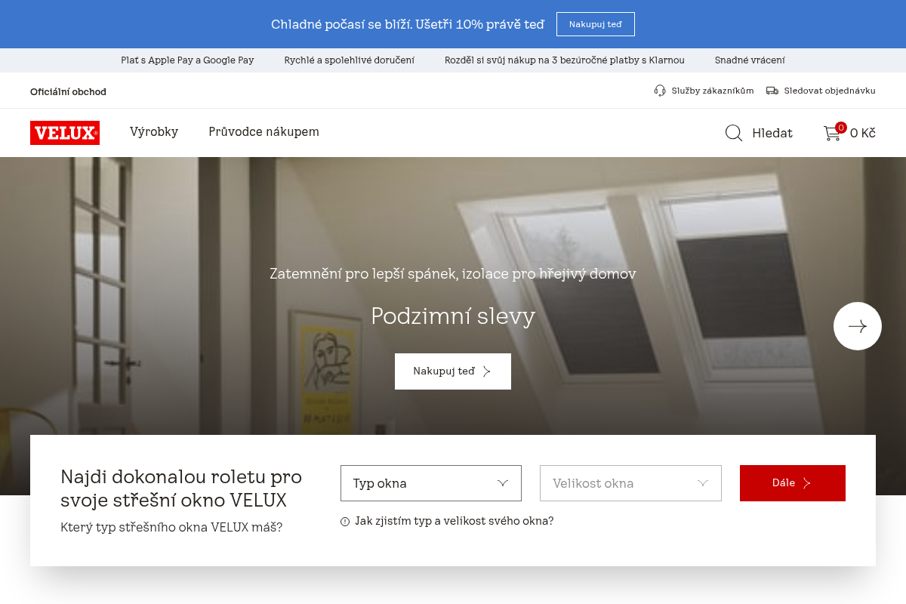Open the Výrobky menu
This screenshot has height=604, width=906.
pos(154,132)
